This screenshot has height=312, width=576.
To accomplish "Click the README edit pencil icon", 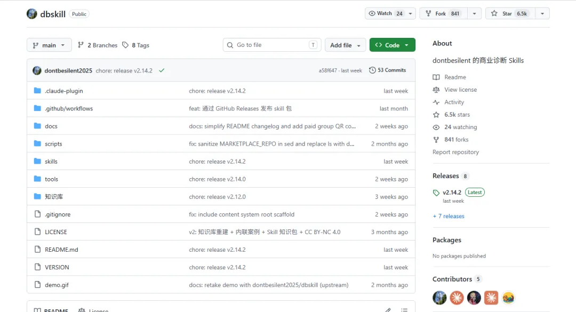I will (388, 310).
